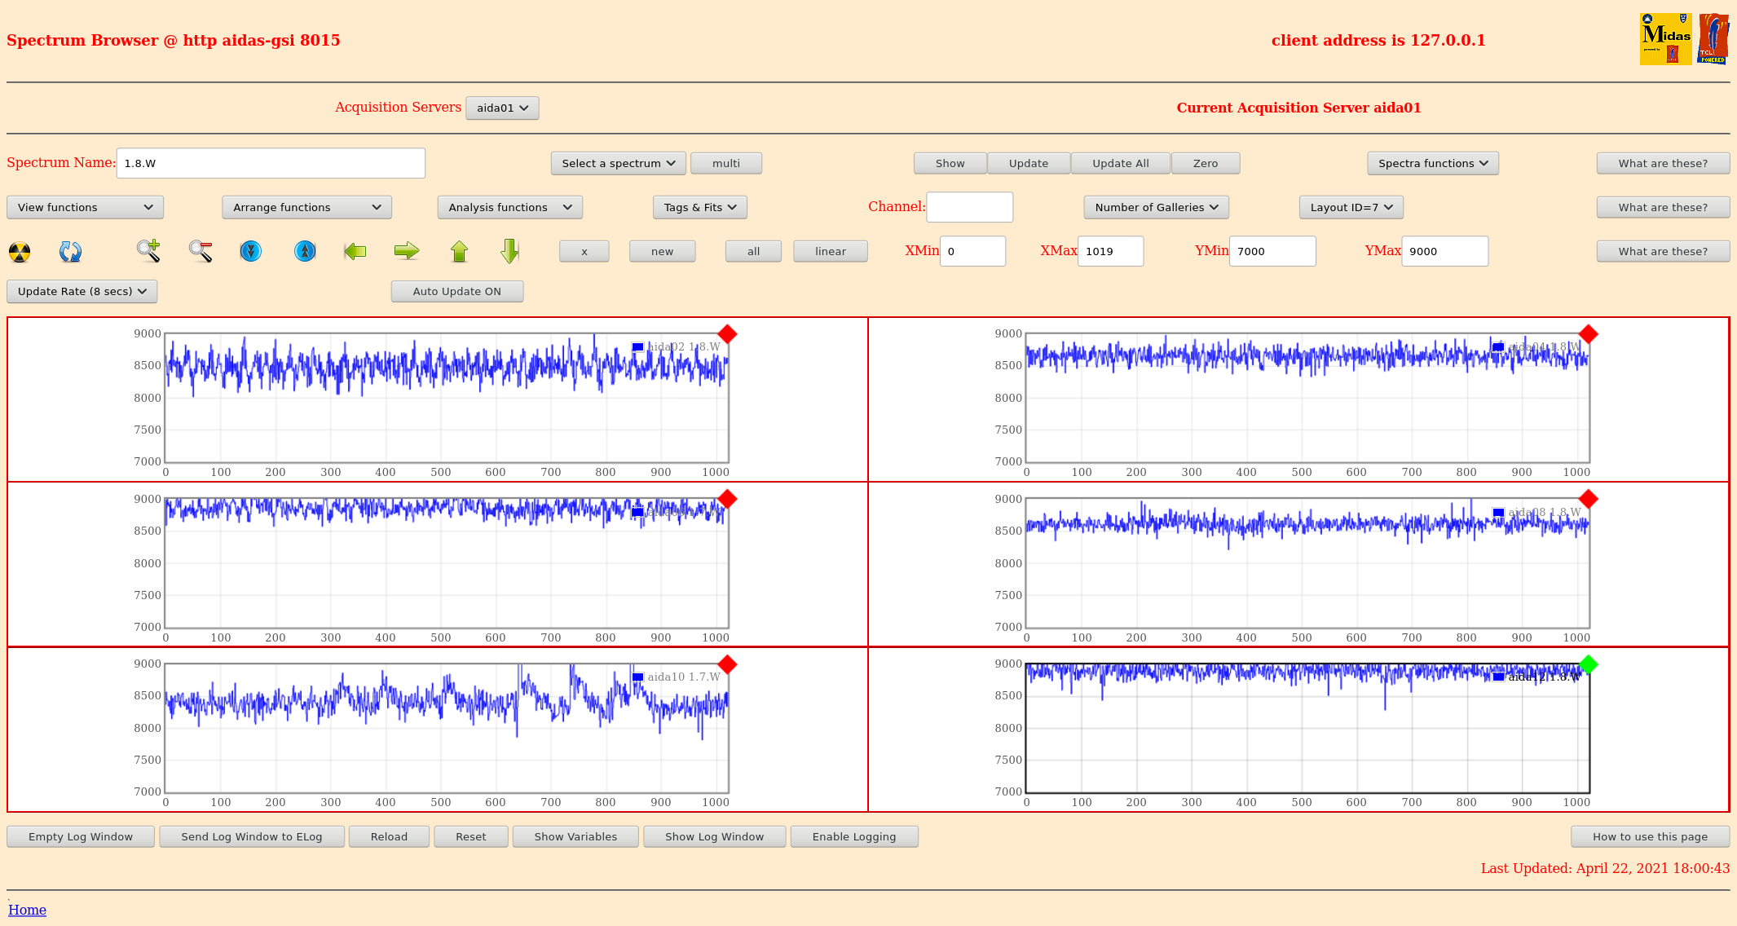Select the green diamond marker on aida12 plot
Screen dimensions: 1737x926
1588,664
